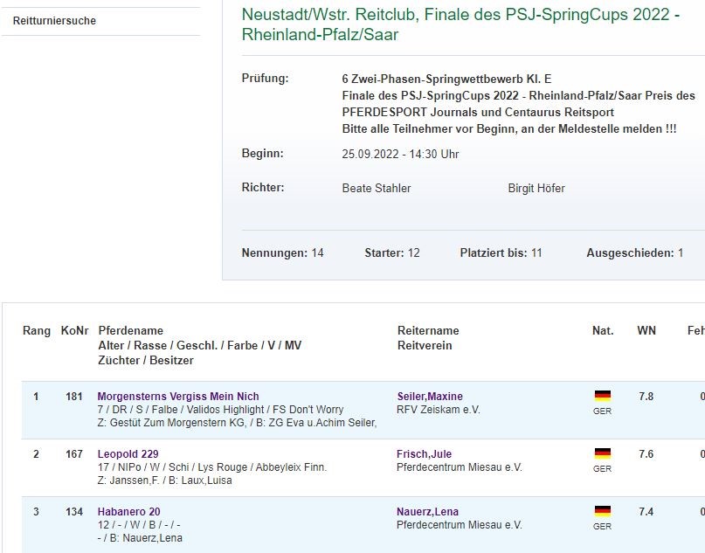The width and height of the screenshot is (705, 553).
Task: Open the Leopold 229 horse link
Action: pyautogui.click(x=128, y=454)
